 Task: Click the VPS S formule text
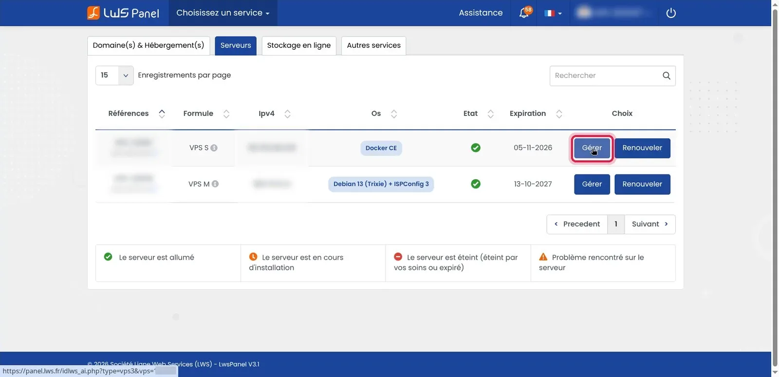click(x=199, y=148)
